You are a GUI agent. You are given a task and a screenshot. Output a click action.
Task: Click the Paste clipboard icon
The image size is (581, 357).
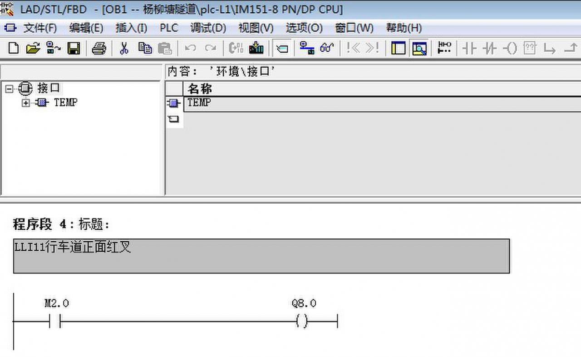pos(165,49)
